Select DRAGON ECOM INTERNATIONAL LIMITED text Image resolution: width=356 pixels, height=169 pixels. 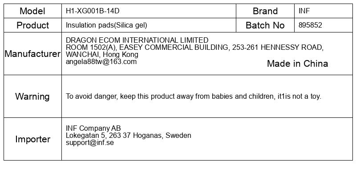[x=137, y=40]
